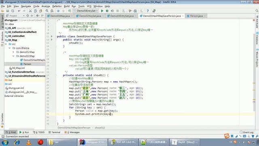Collapse the com.itheima package
This screenshot has height=146, width=259.
(x=10, y=48)
